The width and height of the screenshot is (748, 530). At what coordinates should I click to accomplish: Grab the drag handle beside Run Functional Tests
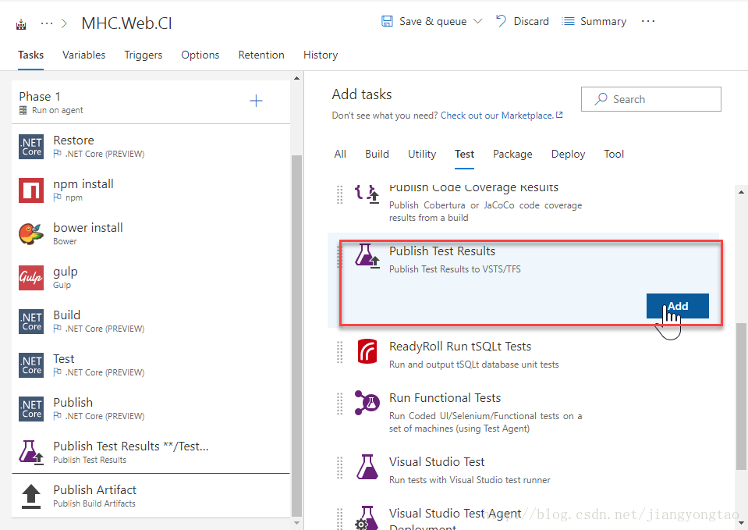pos(339,404)
